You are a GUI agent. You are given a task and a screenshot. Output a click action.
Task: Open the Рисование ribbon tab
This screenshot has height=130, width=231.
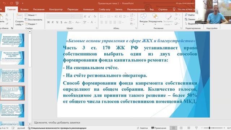pos(39,9)
